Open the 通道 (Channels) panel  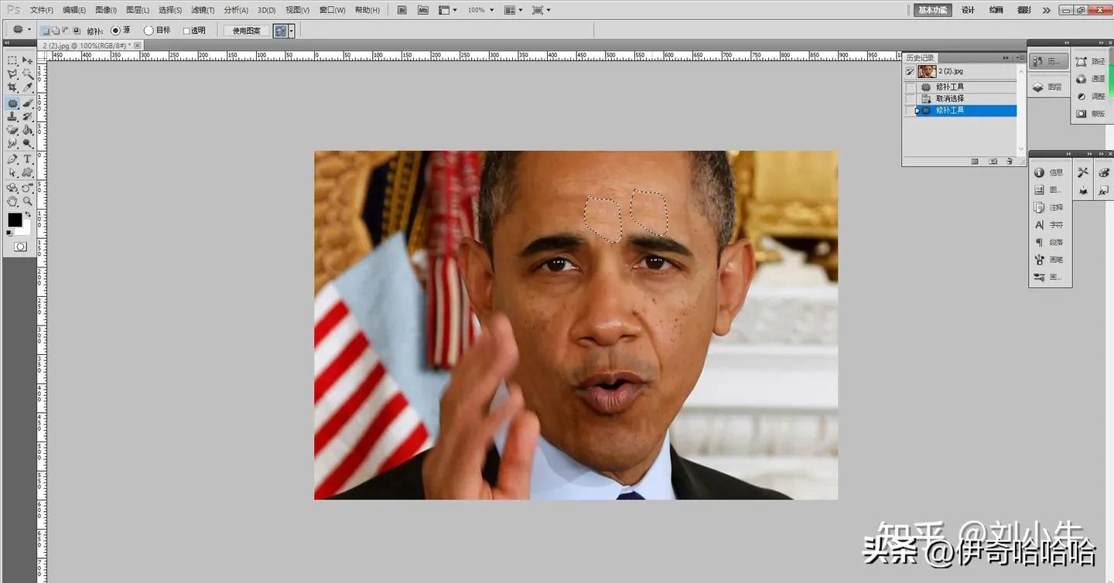pos(1097,78)
